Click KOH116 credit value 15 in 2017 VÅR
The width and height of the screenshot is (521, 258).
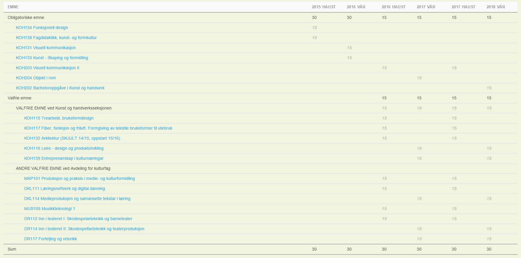(419, 148)
